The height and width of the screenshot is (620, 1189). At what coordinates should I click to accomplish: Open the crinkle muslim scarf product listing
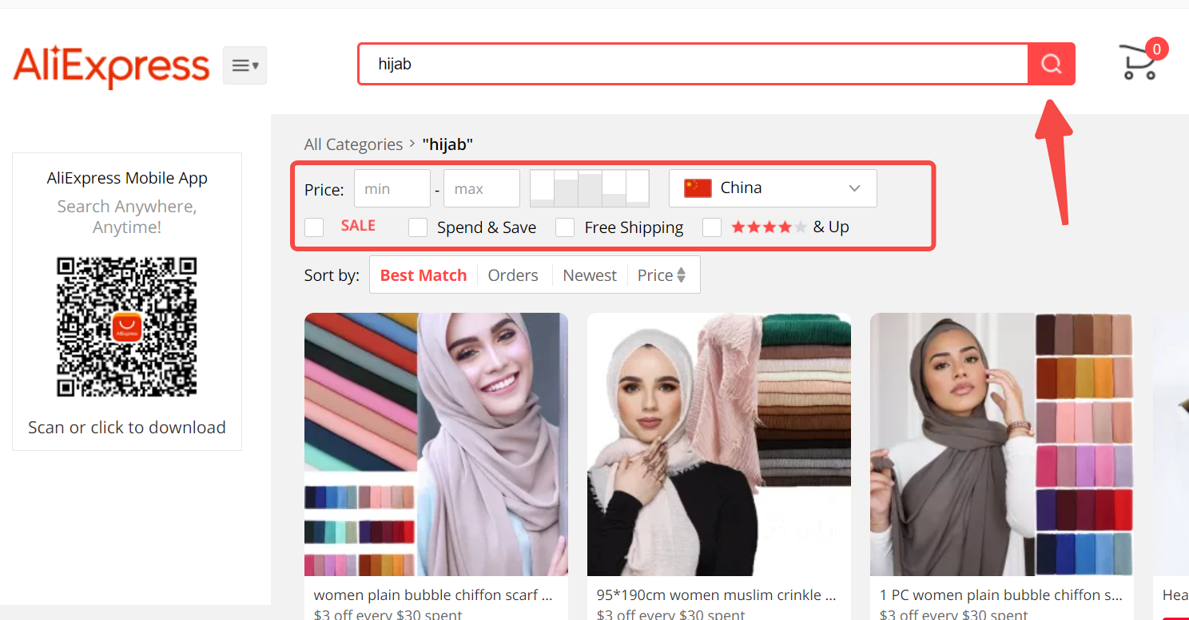point(718,444)
